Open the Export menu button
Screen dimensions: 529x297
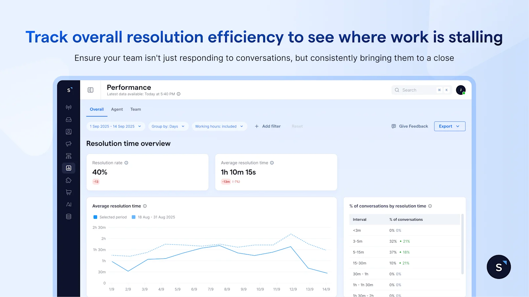[449, 126]
